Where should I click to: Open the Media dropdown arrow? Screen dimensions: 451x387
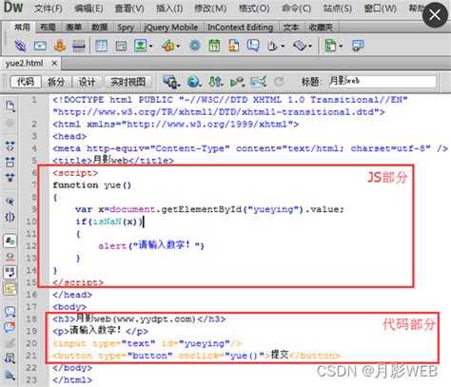coord(178,47)
